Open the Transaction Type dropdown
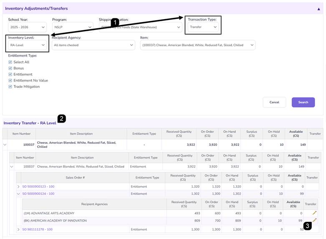Screen dimensions: 326x239 (203, 27)
